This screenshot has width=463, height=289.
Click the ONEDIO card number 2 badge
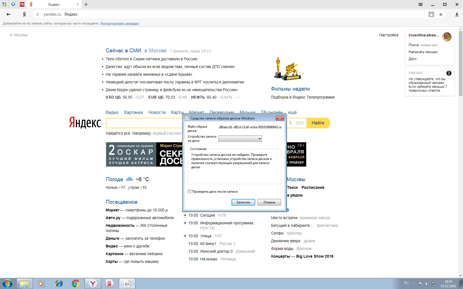(449, 73)
